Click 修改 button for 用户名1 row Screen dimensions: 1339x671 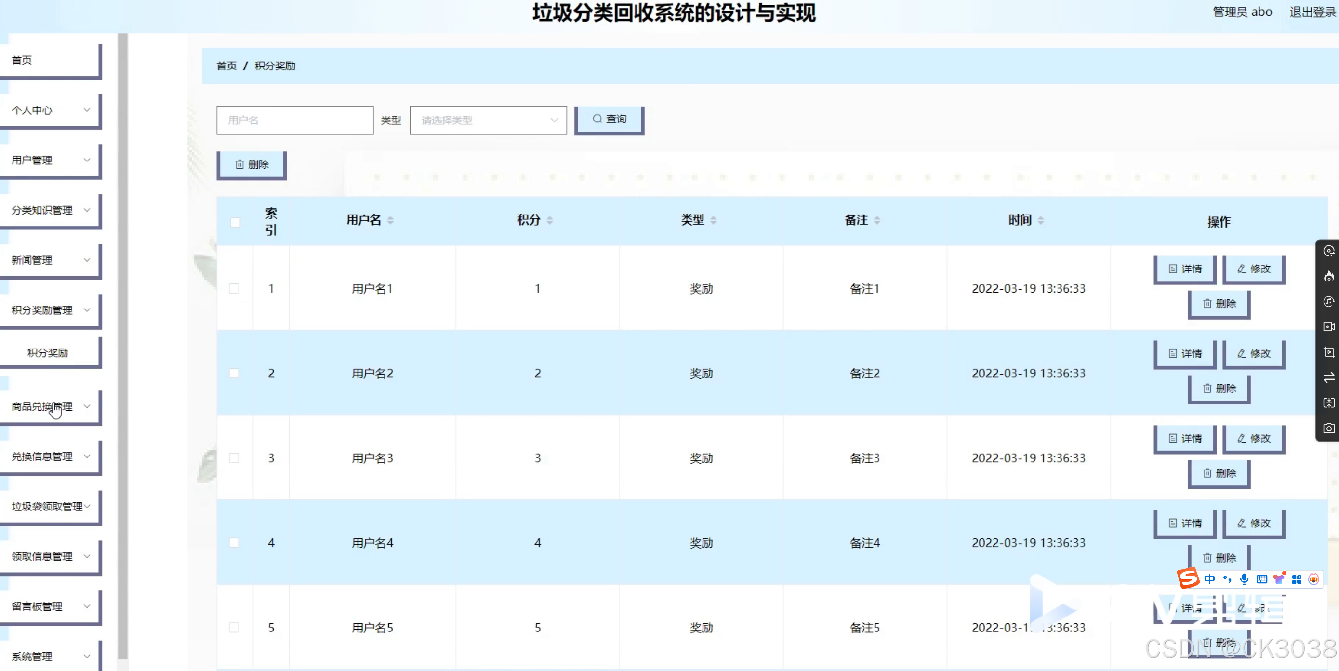(x=1253, y=269)
